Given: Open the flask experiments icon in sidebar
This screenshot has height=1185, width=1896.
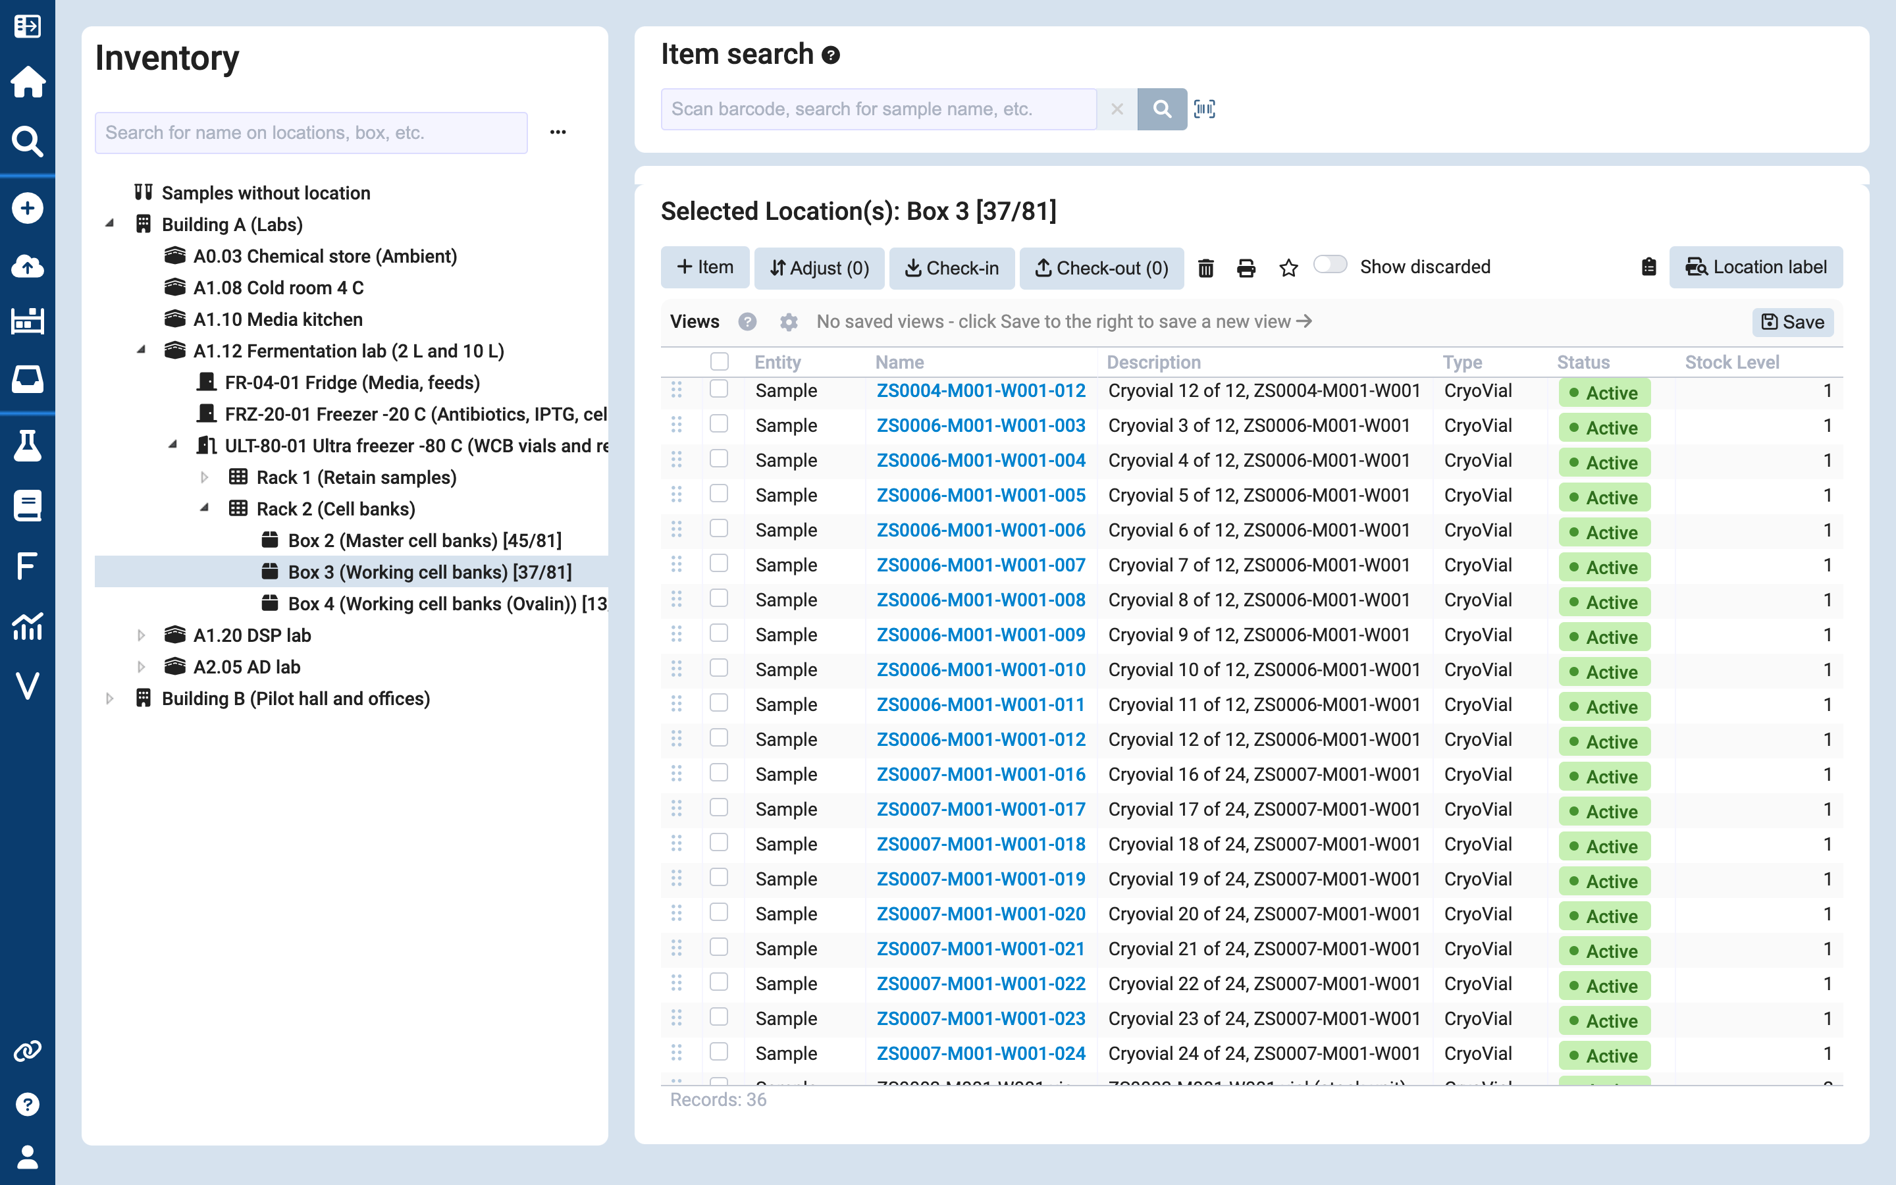Looking at the screenshot, I should click(x=28, y=445).
